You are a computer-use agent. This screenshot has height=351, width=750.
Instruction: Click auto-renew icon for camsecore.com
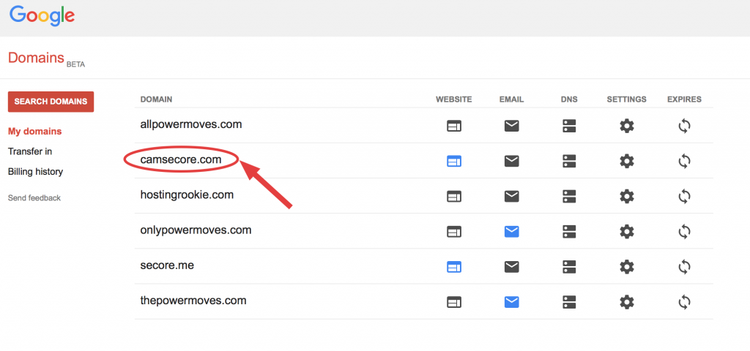685,162
